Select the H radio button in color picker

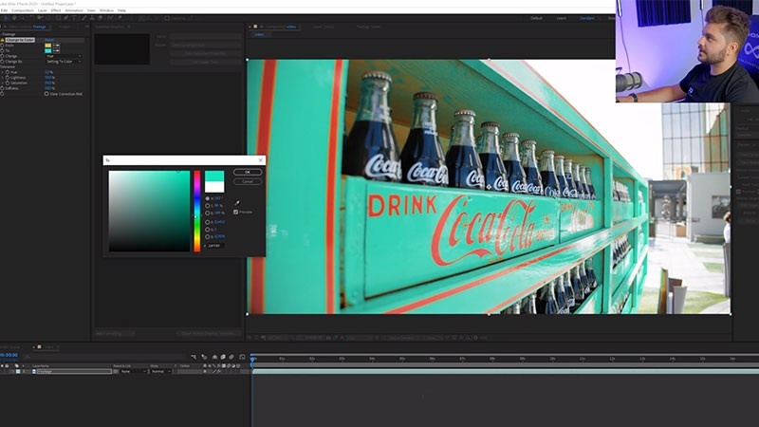tap(208, 198)
